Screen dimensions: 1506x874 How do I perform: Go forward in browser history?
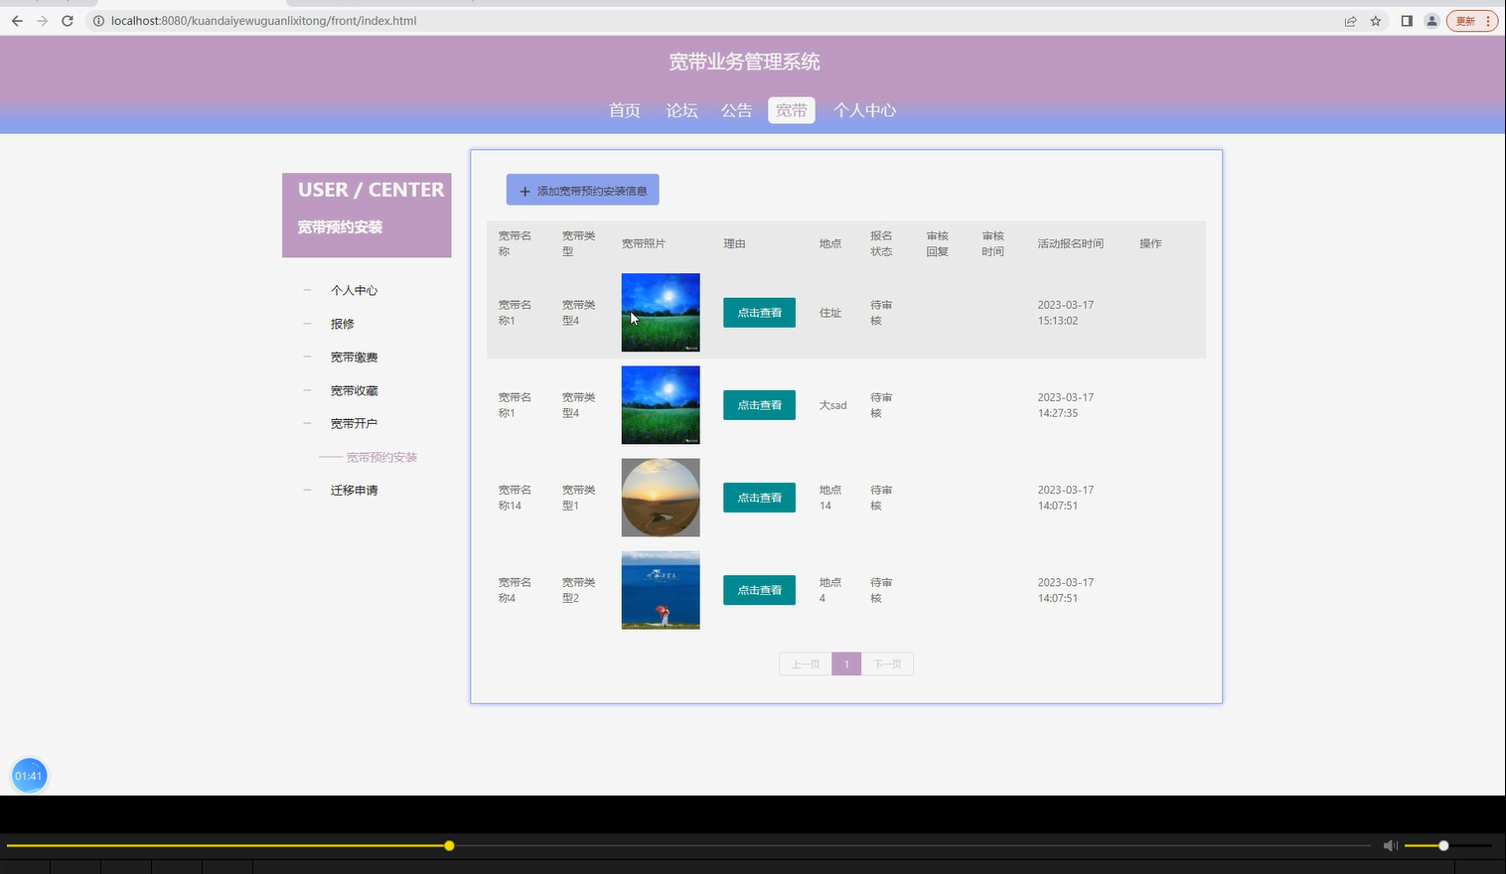tap(42, 21)
